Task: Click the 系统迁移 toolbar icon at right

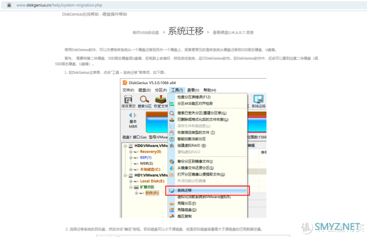Action: click(259, 99)
